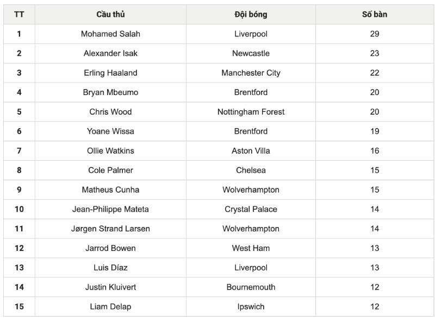This screenshot has height=321, width=435.
Task: Select the Liam Delap player cell
Action: pyautogui.click(x=110, y=307)
